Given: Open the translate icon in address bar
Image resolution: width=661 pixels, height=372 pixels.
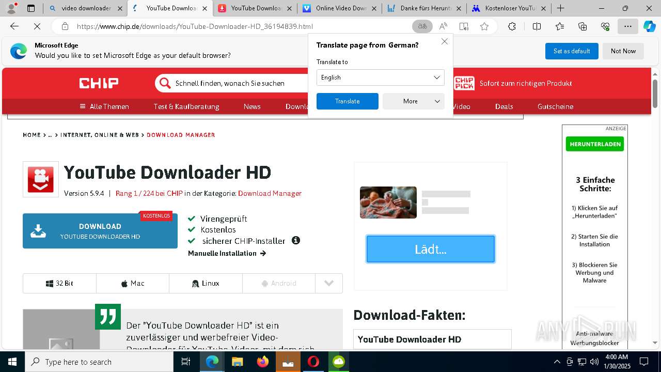Looking at the screenshot, I should 422,26.
